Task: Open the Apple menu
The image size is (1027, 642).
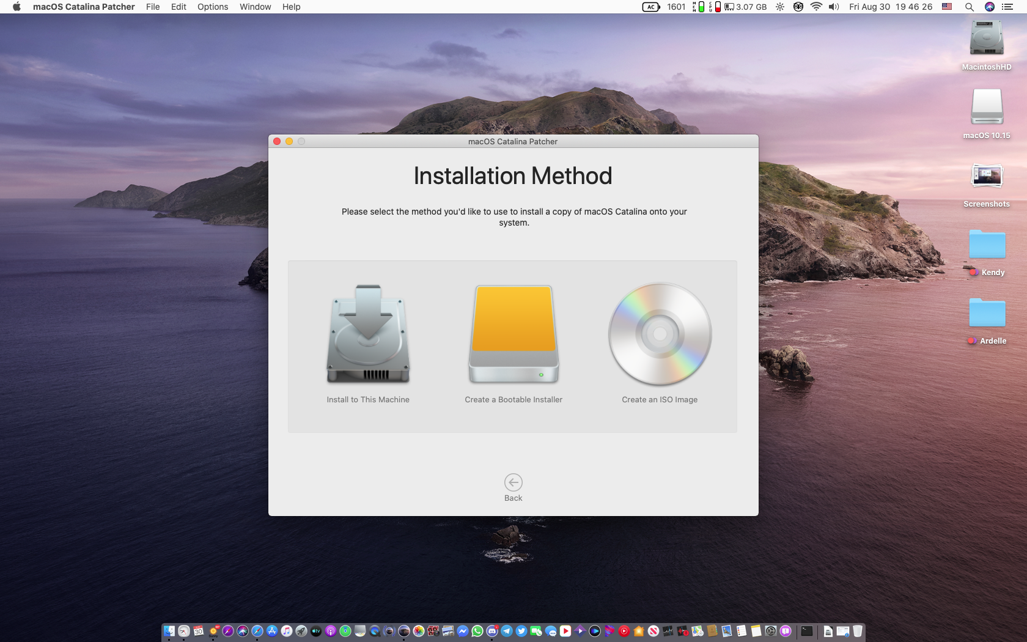Action: pos(17,7)
